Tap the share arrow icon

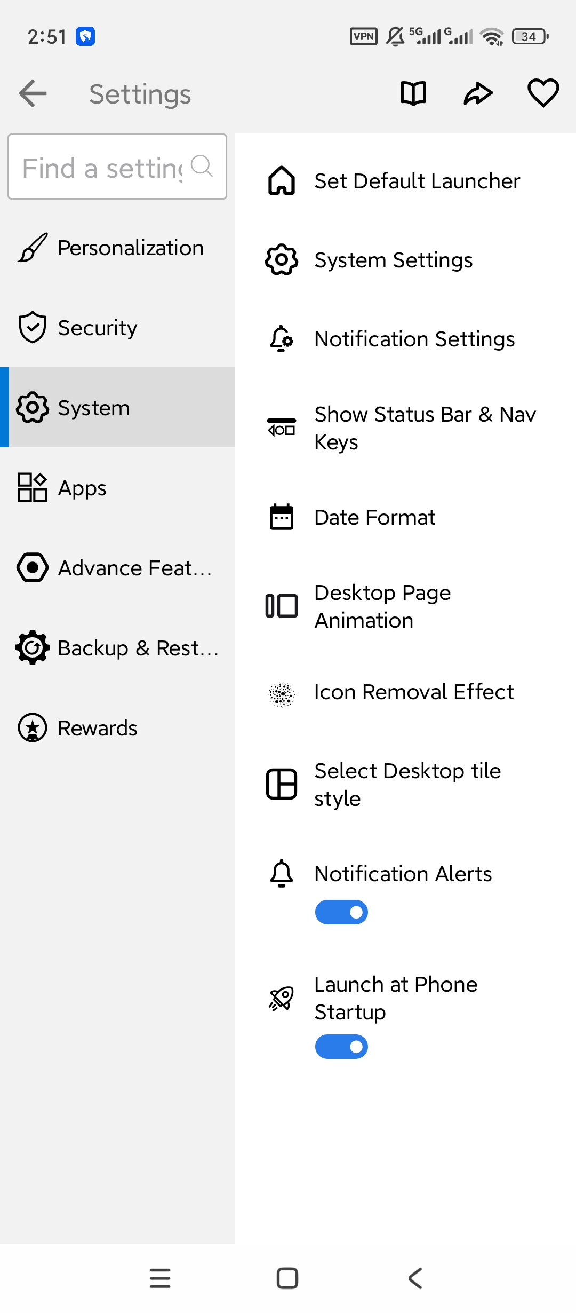coord(478,93)
